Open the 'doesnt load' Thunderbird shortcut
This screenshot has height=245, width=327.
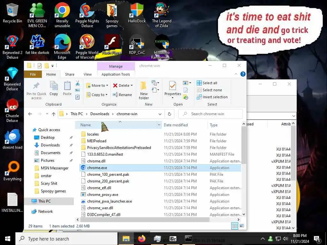12,140
